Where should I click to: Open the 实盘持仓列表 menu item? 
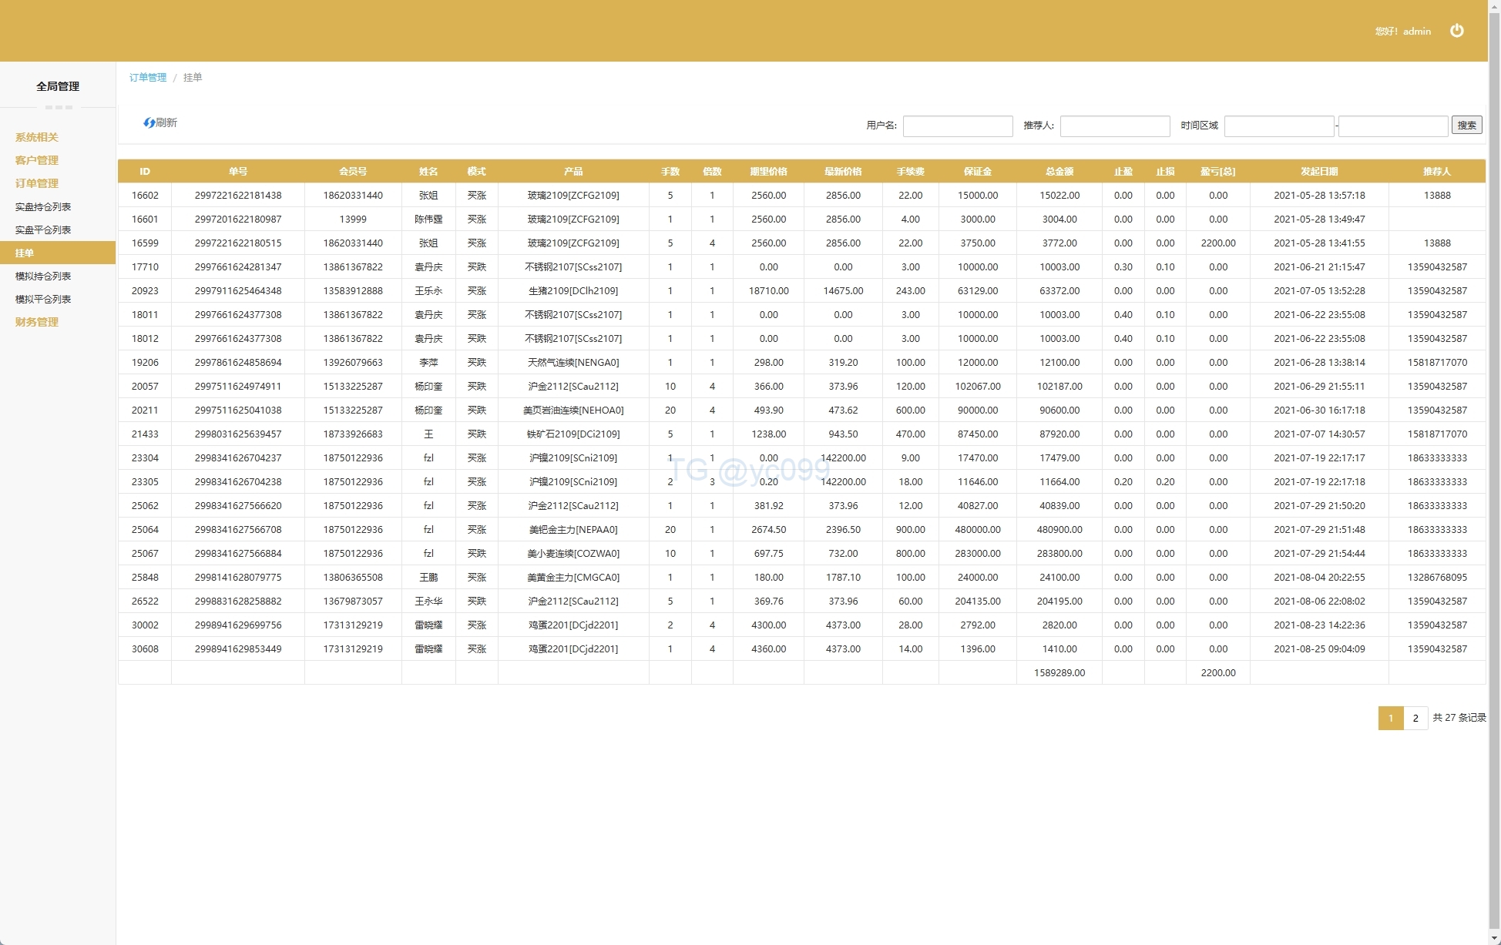click(x=43, y=206)
